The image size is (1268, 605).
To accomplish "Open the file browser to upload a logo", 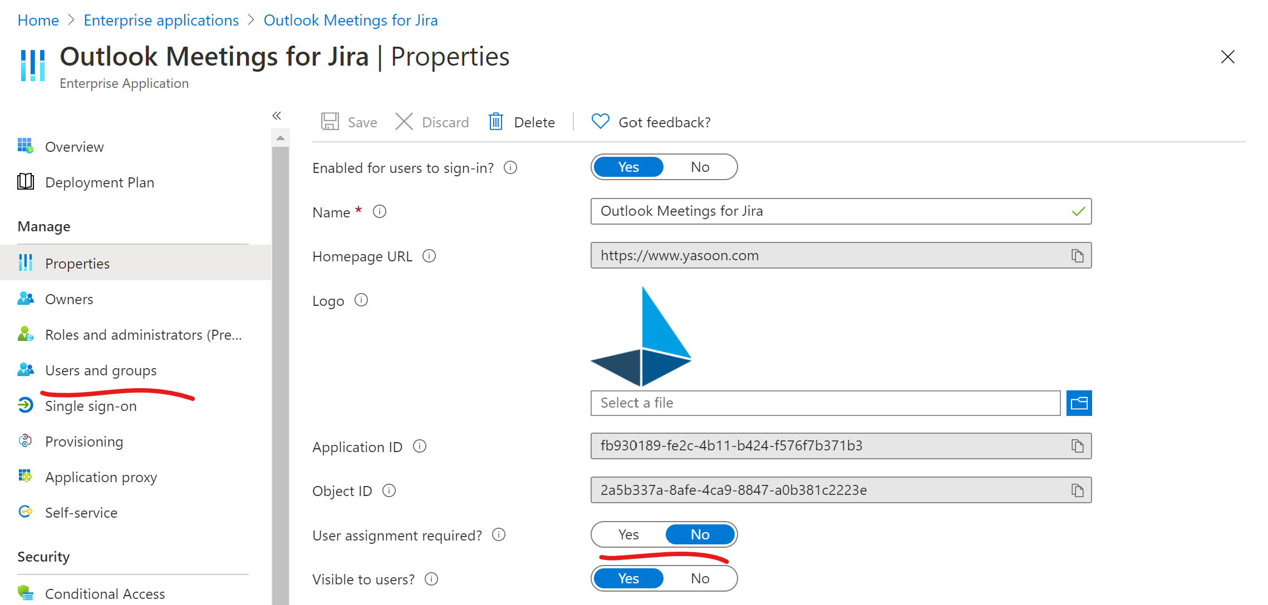I will pyautogui.click(x=1079, y=403).
